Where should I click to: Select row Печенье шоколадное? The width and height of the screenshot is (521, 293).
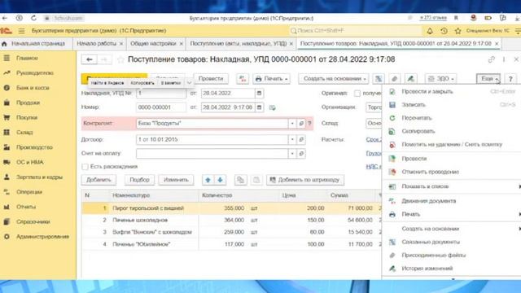point(232,221)
